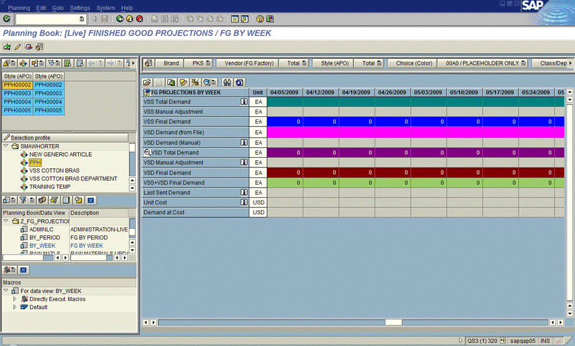Open Help via the yellow question mark icon
Viewport: 575px width, 346px height.
[260, 19]
